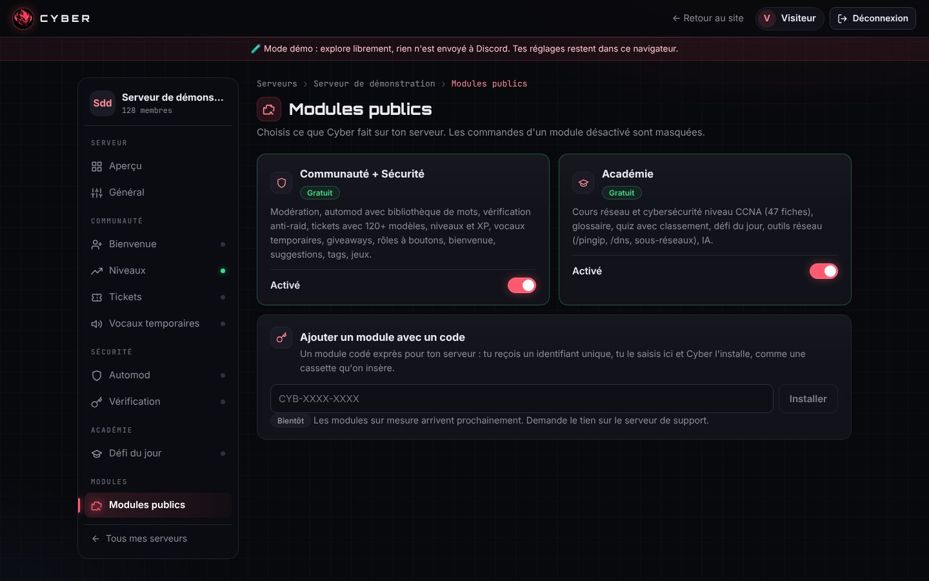Image resolution: width=929 pixels, height=581 pixels.
Task: Click the Installer button
Action: click(808, 399)
